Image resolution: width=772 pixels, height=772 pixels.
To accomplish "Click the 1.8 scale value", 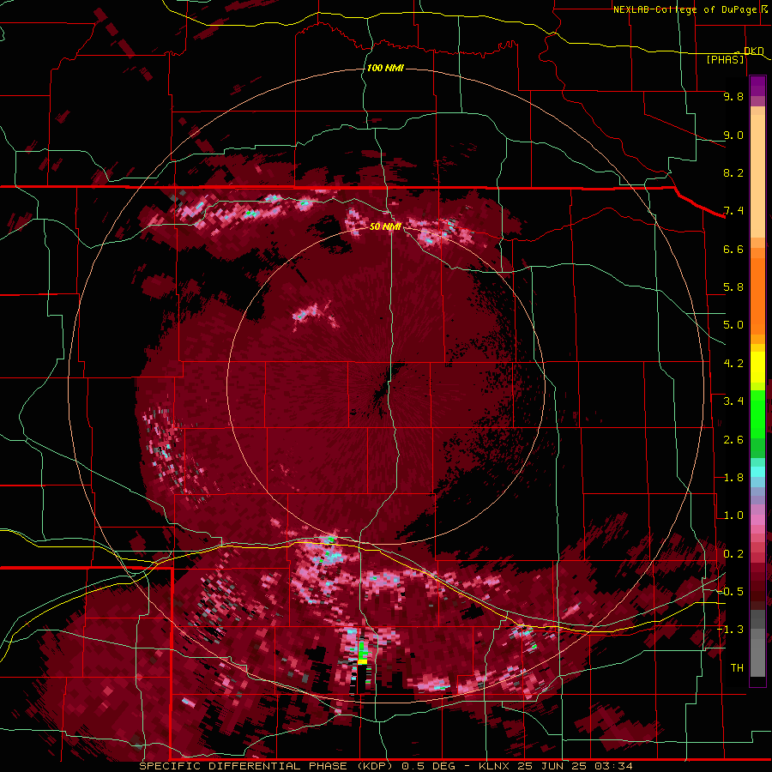I will pyautogui.click(x=733, y=478).
